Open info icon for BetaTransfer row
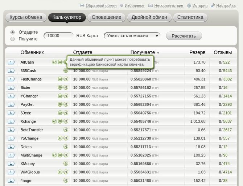Viewport: 243px width, 186px height. point(11,130)
